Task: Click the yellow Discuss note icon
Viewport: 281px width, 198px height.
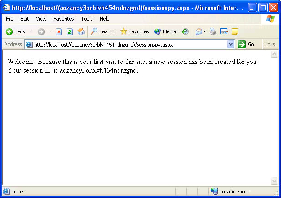Action: pyautogui.click(x=235, y=31)
